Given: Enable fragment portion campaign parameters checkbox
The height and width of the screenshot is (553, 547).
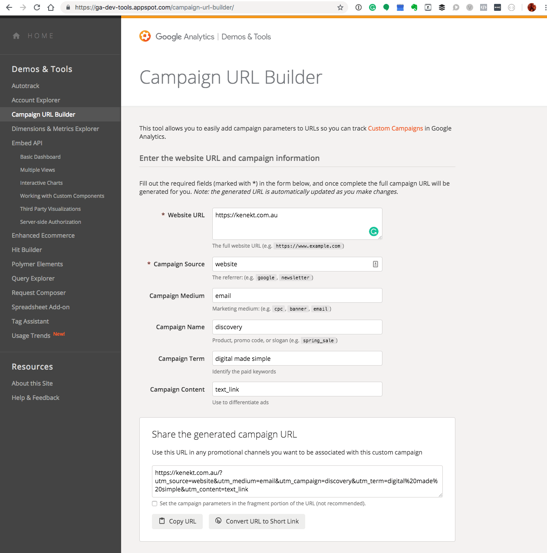Looking at the screenshot, I should point(155,504).
